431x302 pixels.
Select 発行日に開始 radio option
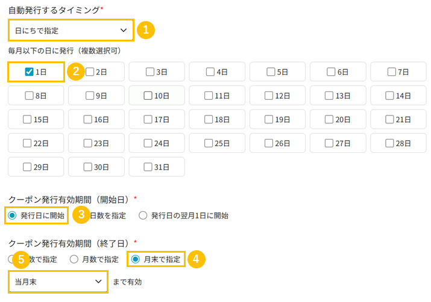click(12, 215)
